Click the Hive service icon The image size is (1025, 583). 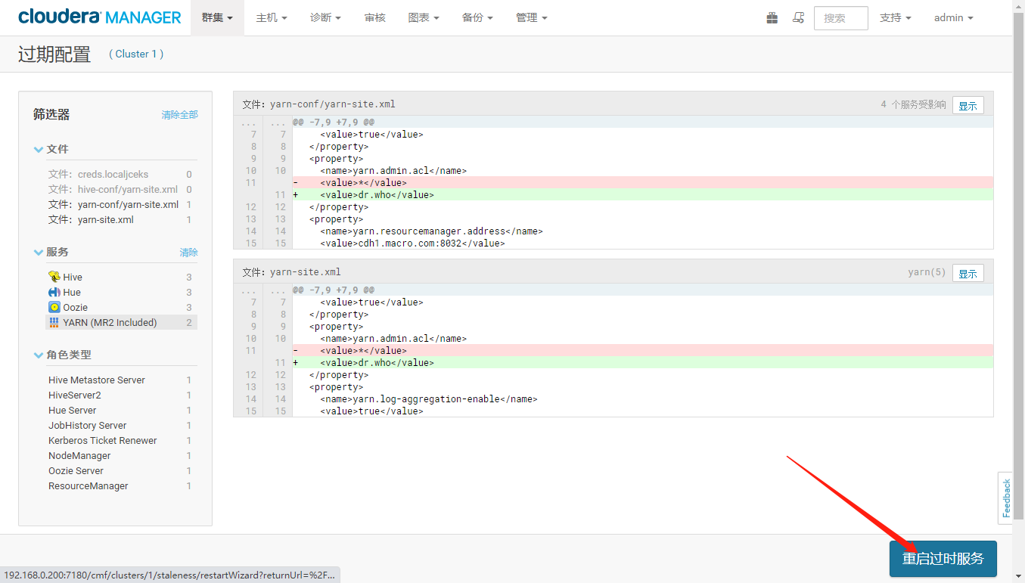tap(54, 277)
